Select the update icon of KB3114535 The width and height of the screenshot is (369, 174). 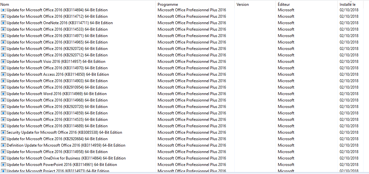4,119
